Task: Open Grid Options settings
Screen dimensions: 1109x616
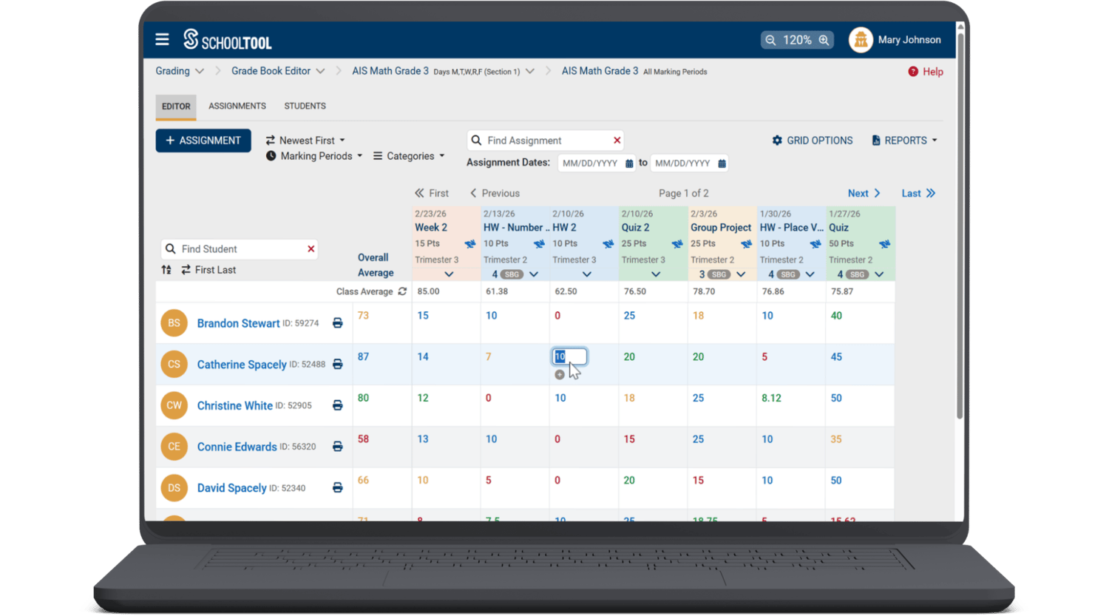Action: 812,140
